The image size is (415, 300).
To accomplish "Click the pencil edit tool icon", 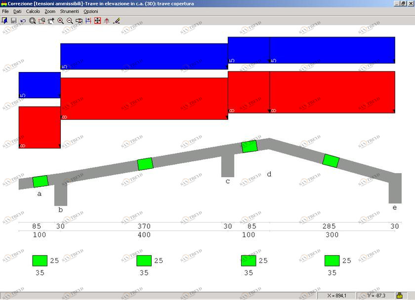I will [x=117, y=21].
